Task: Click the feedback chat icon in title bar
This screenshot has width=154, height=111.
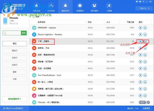Action: pos(137,2)
